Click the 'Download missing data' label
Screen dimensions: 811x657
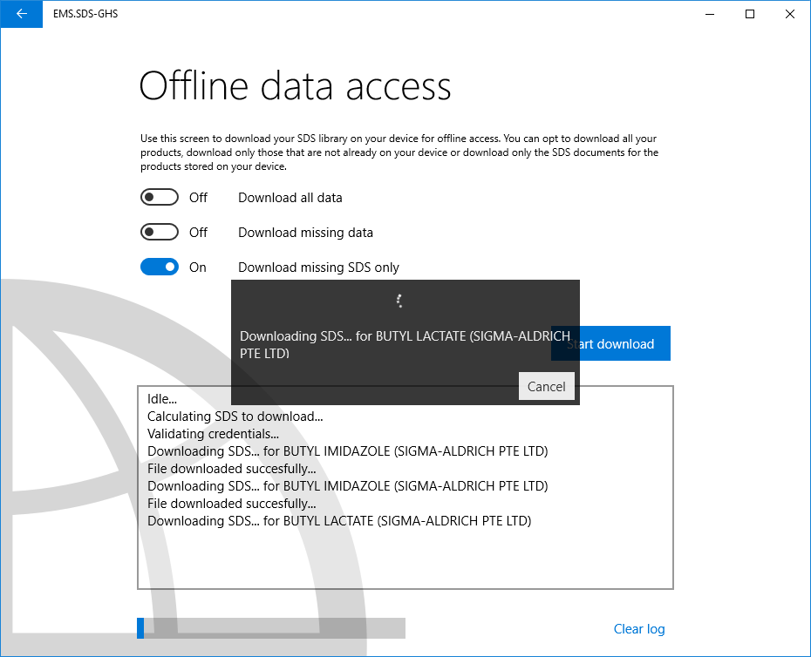click(x=306, y=233)
